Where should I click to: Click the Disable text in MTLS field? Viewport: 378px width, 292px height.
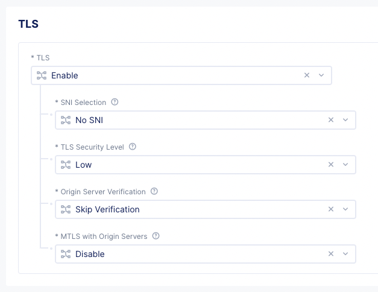90,254
